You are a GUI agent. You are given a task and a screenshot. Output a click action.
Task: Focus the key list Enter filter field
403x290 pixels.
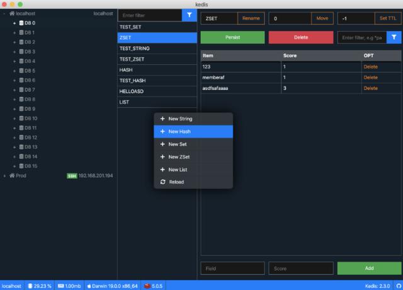click(150, 15)
